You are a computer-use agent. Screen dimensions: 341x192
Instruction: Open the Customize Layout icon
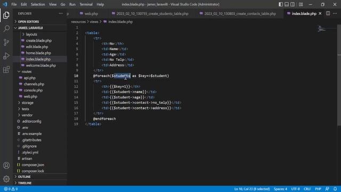[x=301, y=4]
